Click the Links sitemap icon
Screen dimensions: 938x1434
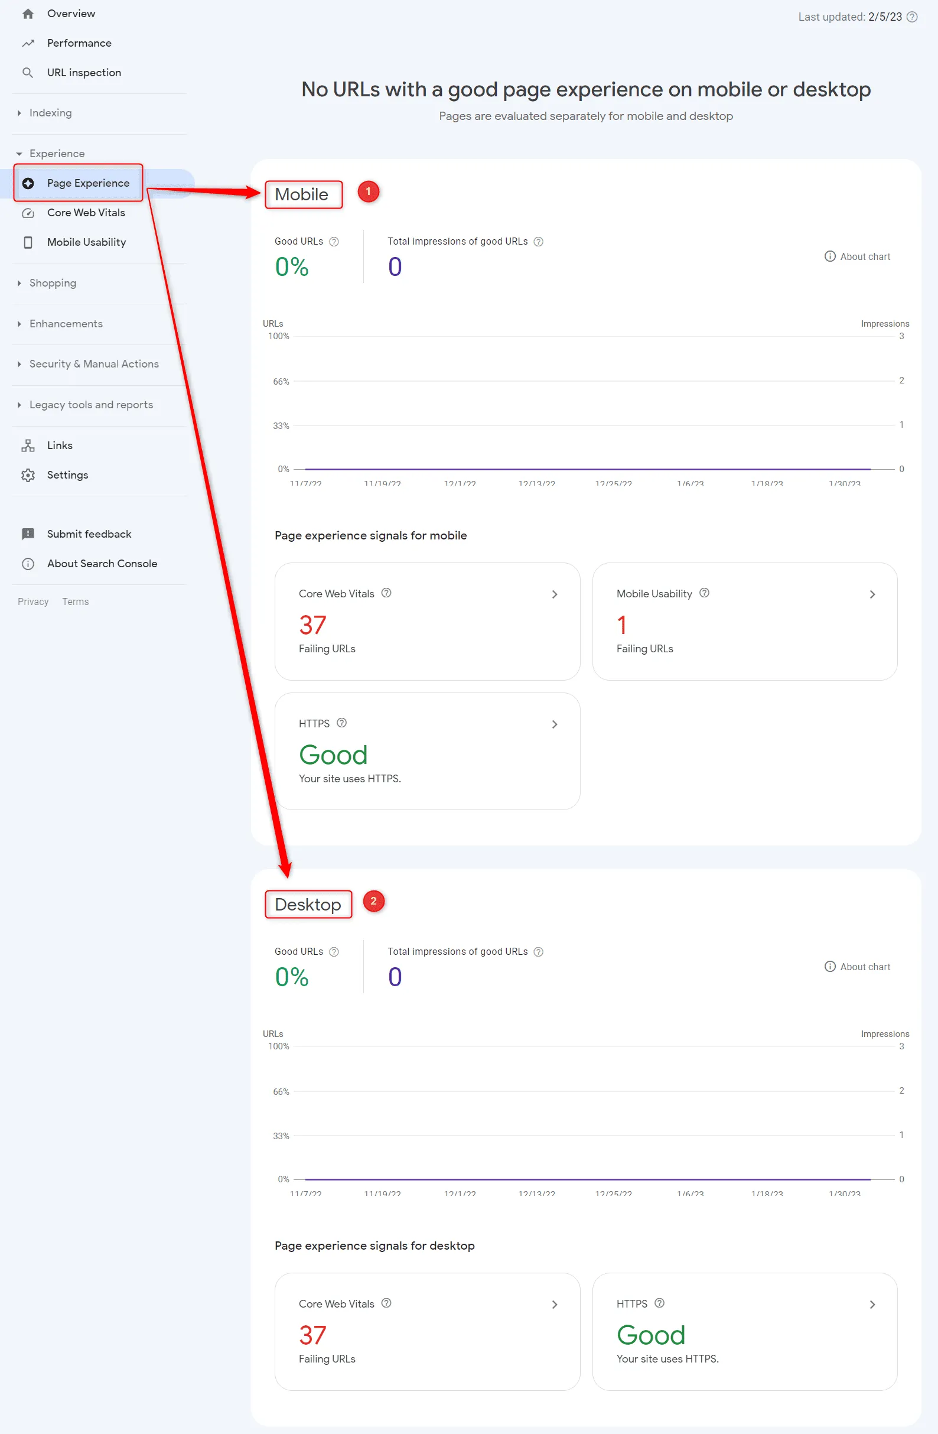[x=28, y=446]
